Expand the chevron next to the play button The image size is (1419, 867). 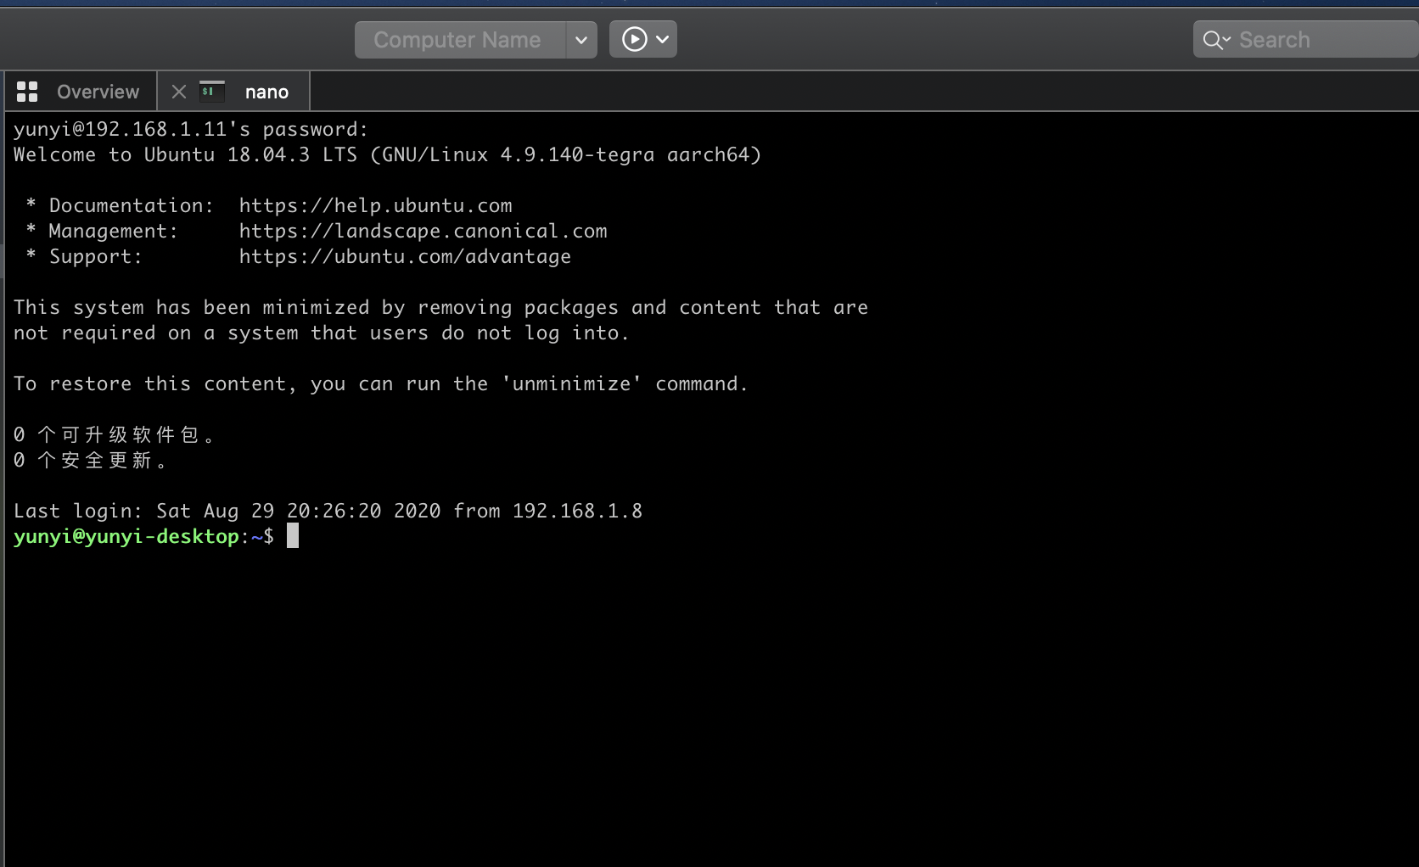(x=664, y=39)
